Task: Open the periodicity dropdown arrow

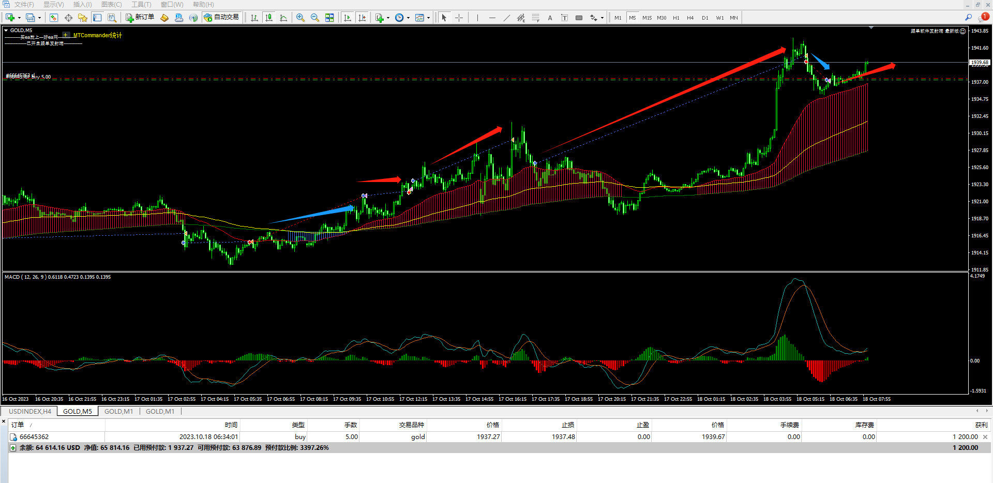Action: (x=408, y=18)
